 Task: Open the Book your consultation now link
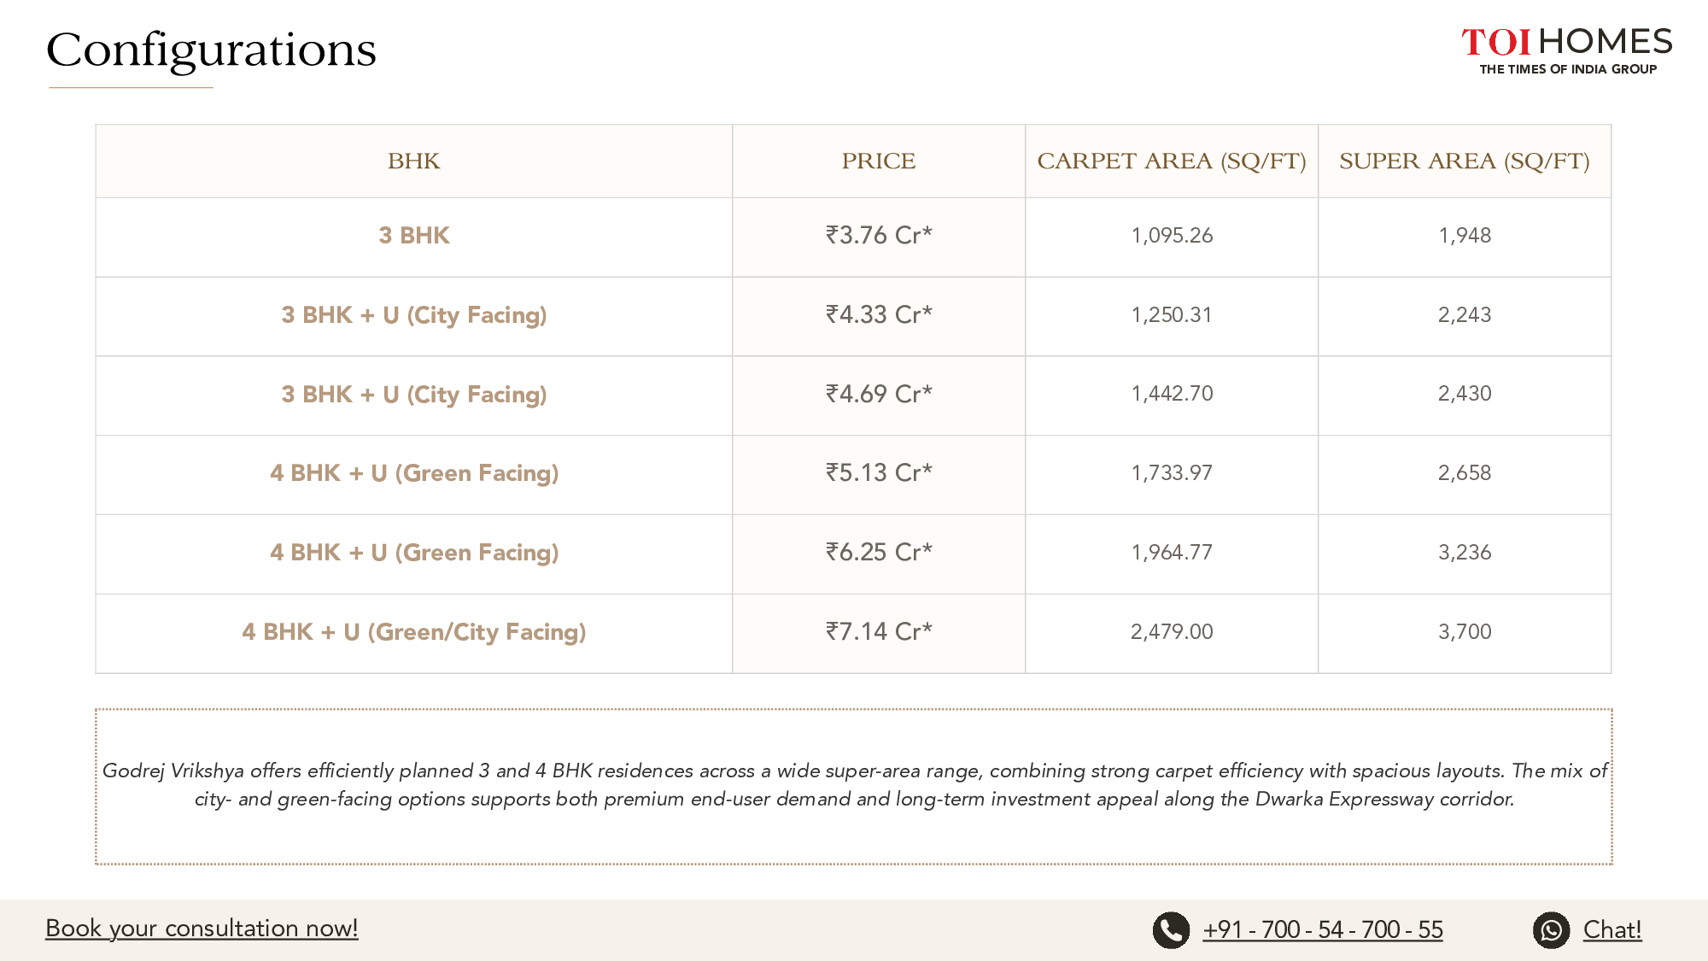202,929
